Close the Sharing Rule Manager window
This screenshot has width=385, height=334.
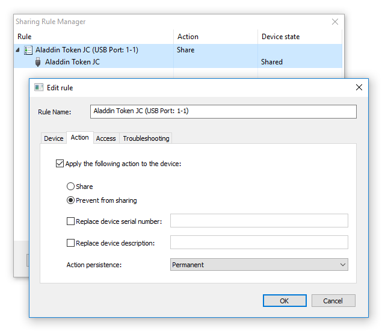[335, 22]
